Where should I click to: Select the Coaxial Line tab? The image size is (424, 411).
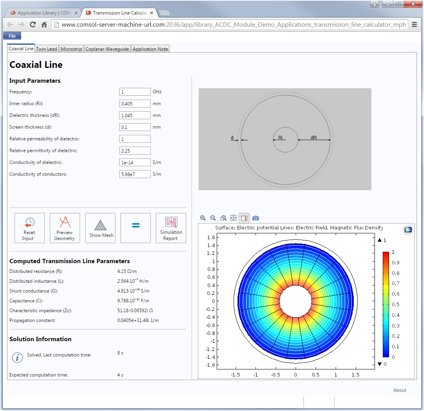21,49
